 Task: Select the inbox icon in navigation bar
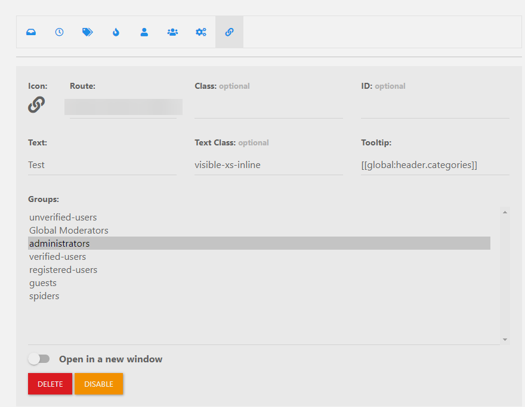click(x=31, y=32)
